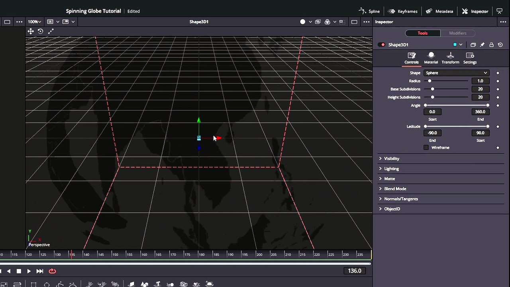Click the white circle viewer indicator

point(303,22)
